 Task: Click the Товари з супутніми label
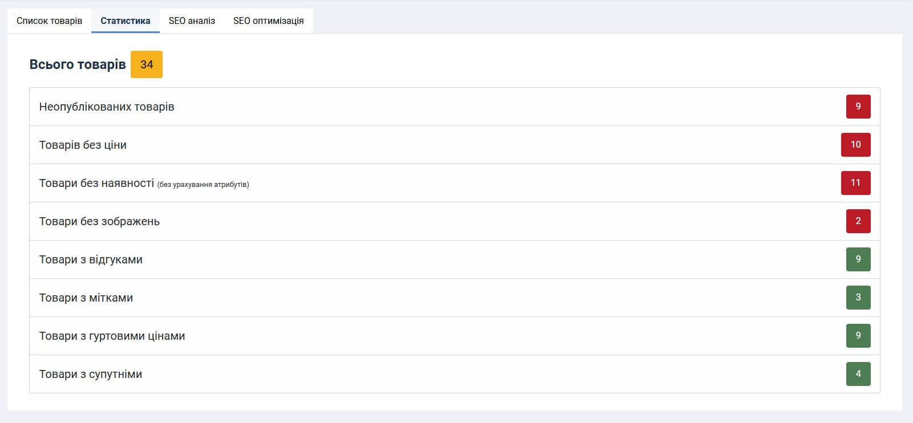tap(91, 374)
